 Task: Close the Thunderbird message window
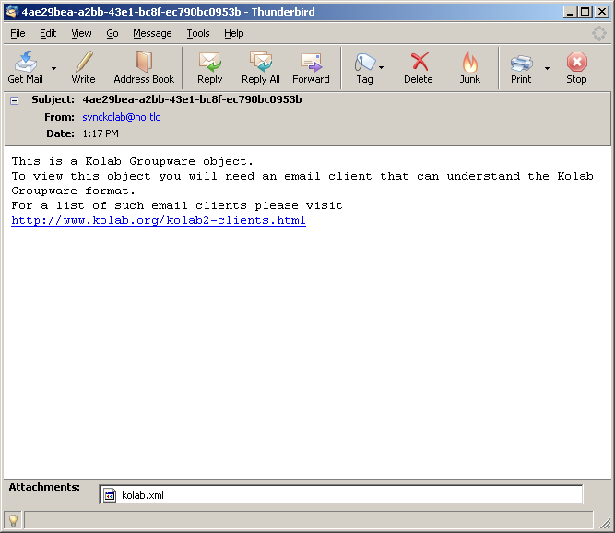pyautogui.click(x=602, y=12)
